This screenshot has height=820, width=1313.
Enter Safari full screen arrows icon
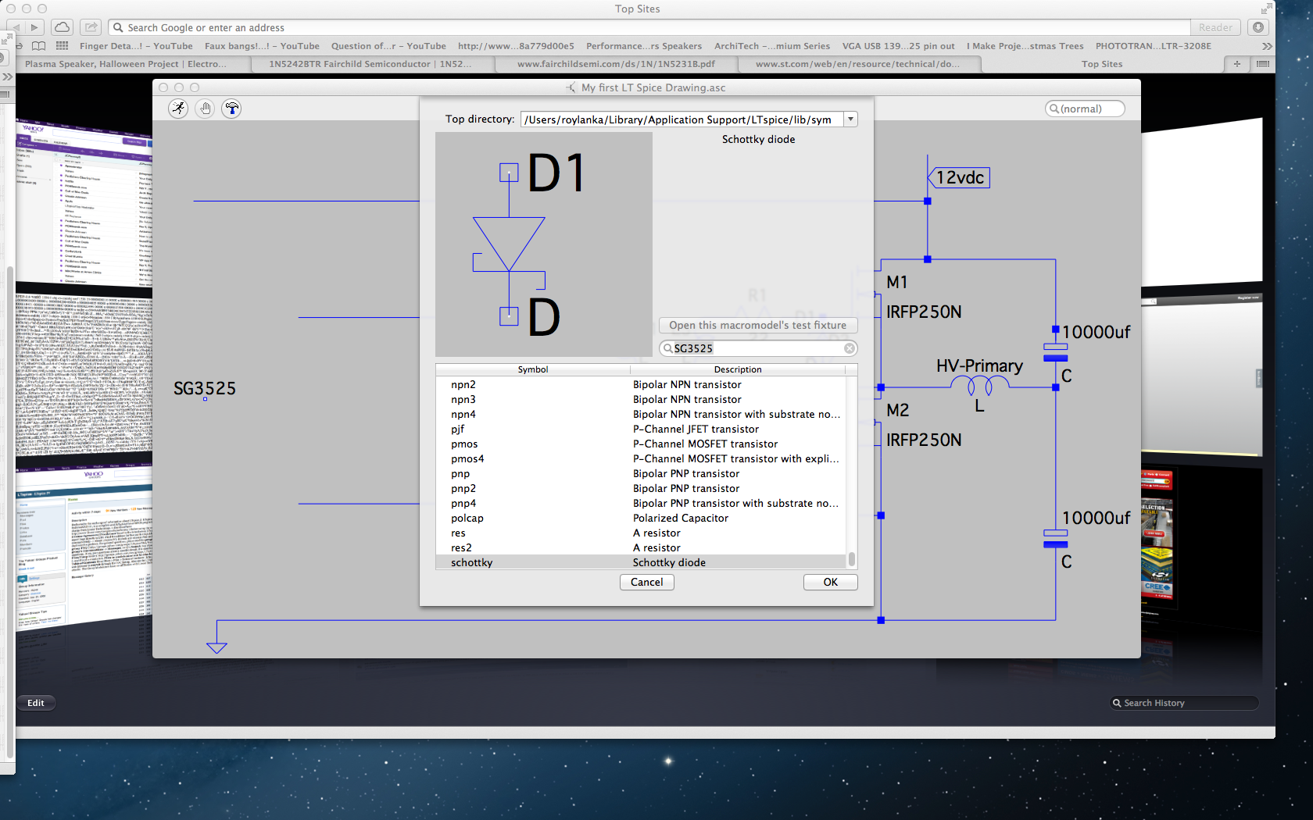[1265, 9]
